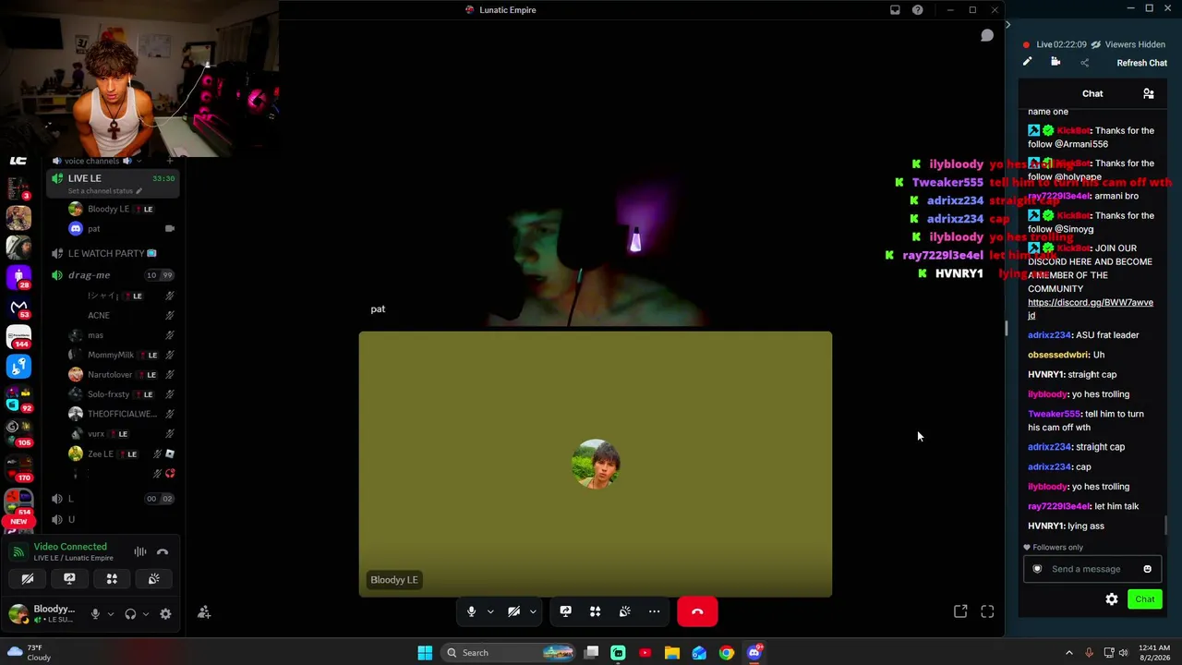
Task: Disconnect using the sidebar hang-up icon
Action: 163,552
